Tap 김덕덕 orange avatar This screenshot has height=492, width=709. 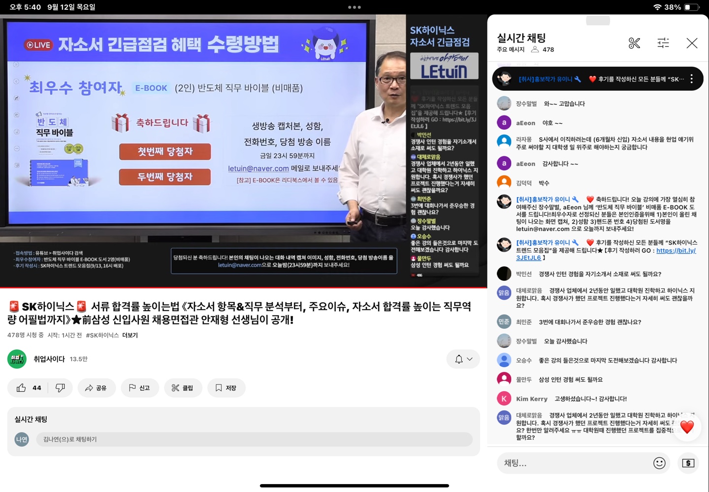(x=504, y=182)
